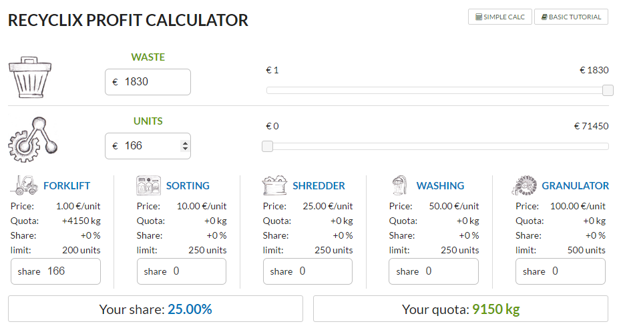This screenshot has width=623, height=326.
Task: Click the forklift machine icon
Action: (x=24, y=185)
